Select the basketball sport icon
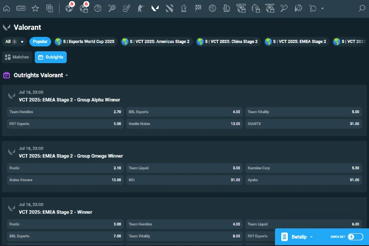Image resolution: width=369 pixels, height=246 pixels. point(98,8)
